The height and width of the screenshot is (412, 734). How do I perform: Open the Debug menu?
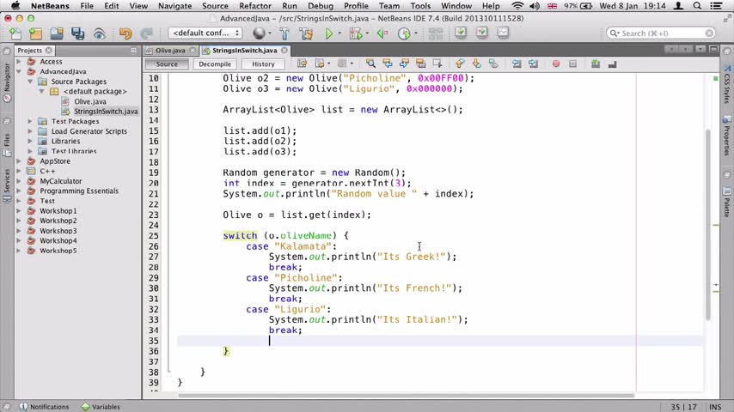pos(321,6)
